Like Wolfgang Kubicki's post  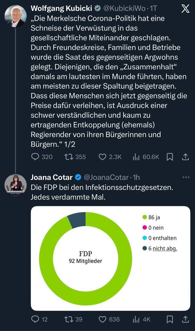[103, 157]
